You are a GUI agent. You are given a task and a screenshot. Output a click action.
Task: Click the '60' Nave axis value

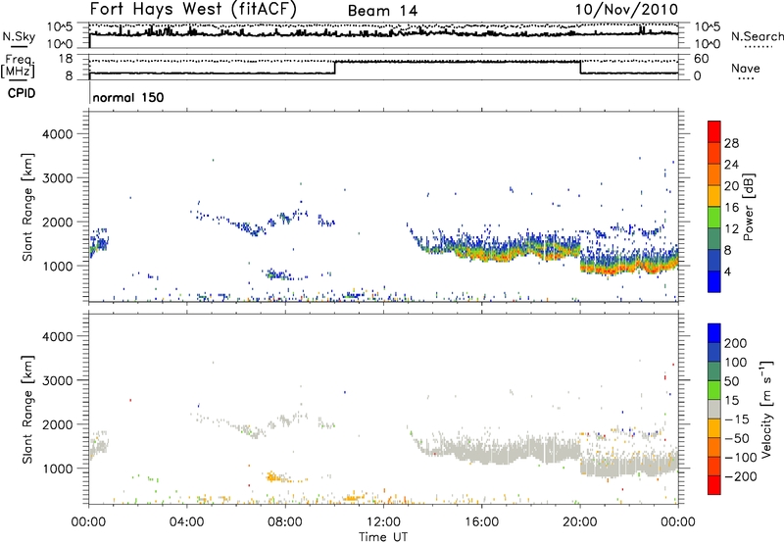(x=702, y=59)
